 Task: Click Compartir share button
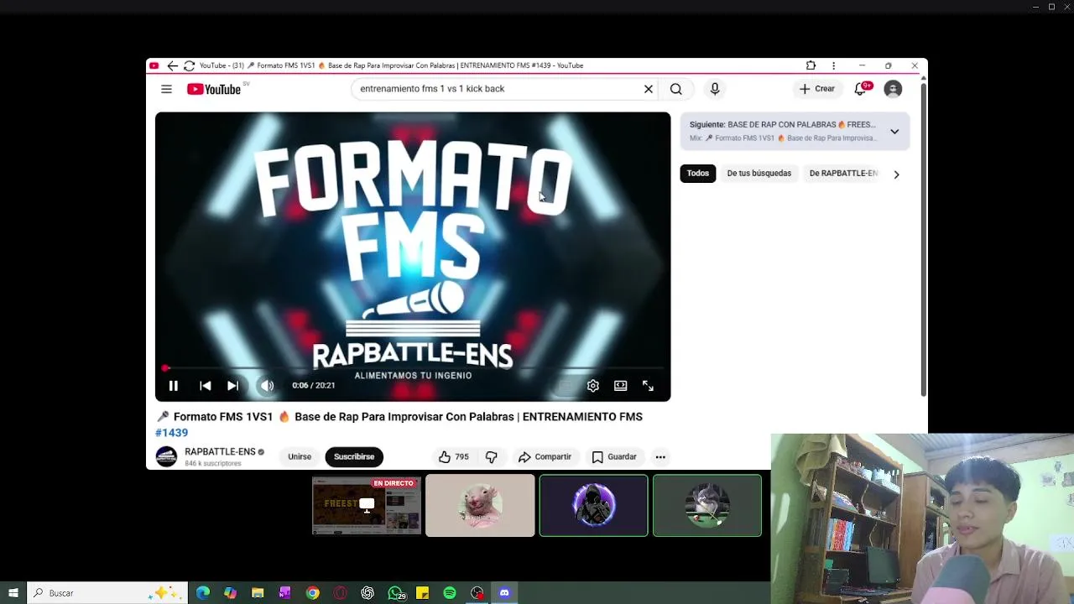[545, 457]
